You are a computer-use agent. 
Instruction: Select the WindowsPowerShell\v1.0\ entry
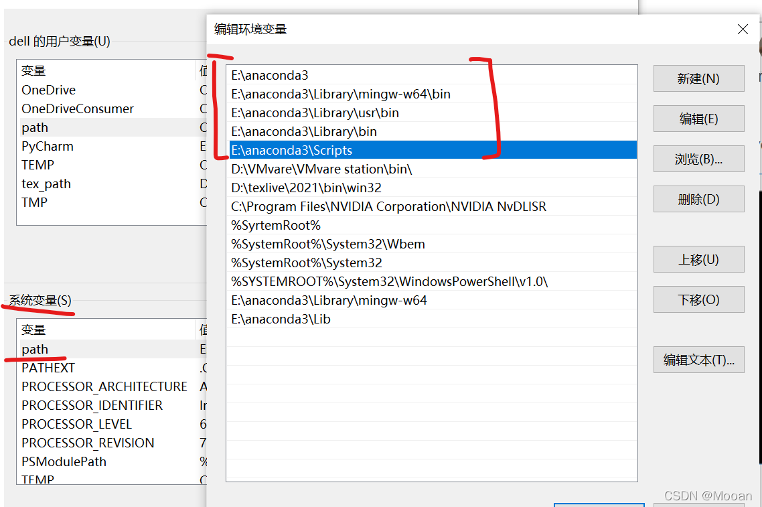tap(432, 281)
